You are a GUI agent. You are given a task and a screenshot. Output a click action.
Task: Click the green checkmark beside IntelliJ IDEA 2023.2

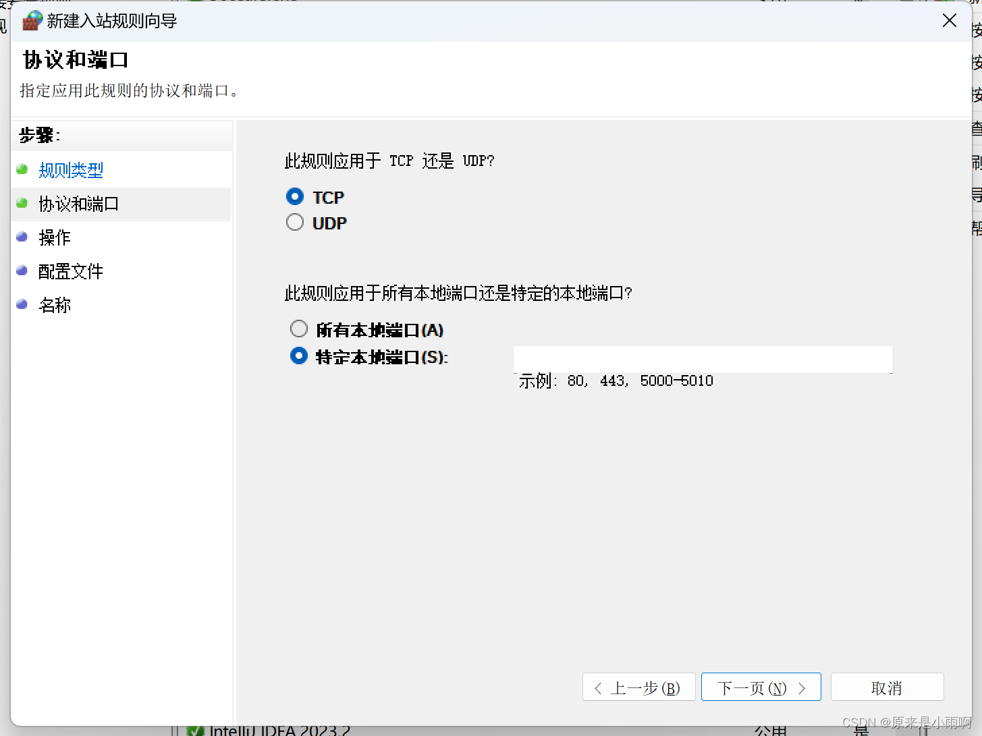[195, 730]
